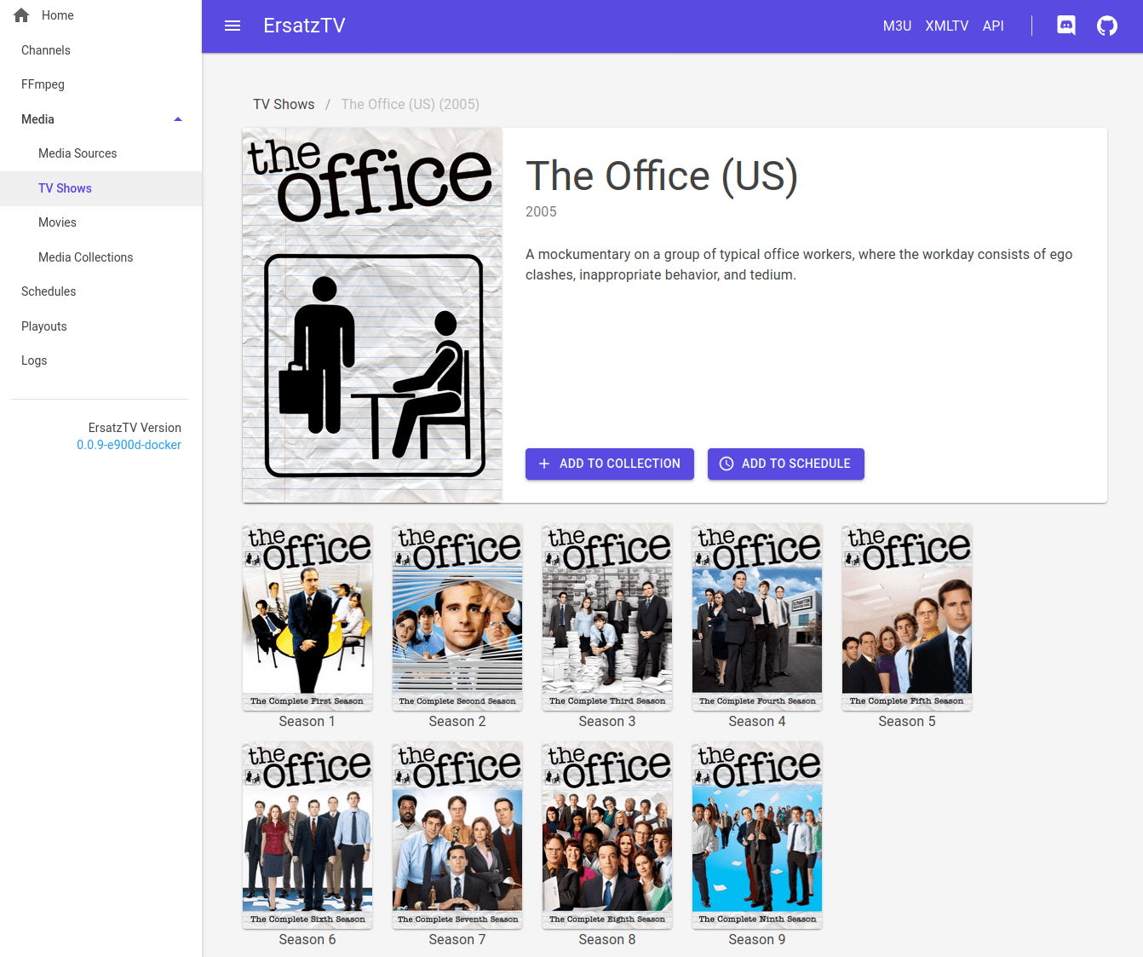Click the "Season 9" caption text
The width and height of the screenshot is (1143, 957).
pos(757,940)
